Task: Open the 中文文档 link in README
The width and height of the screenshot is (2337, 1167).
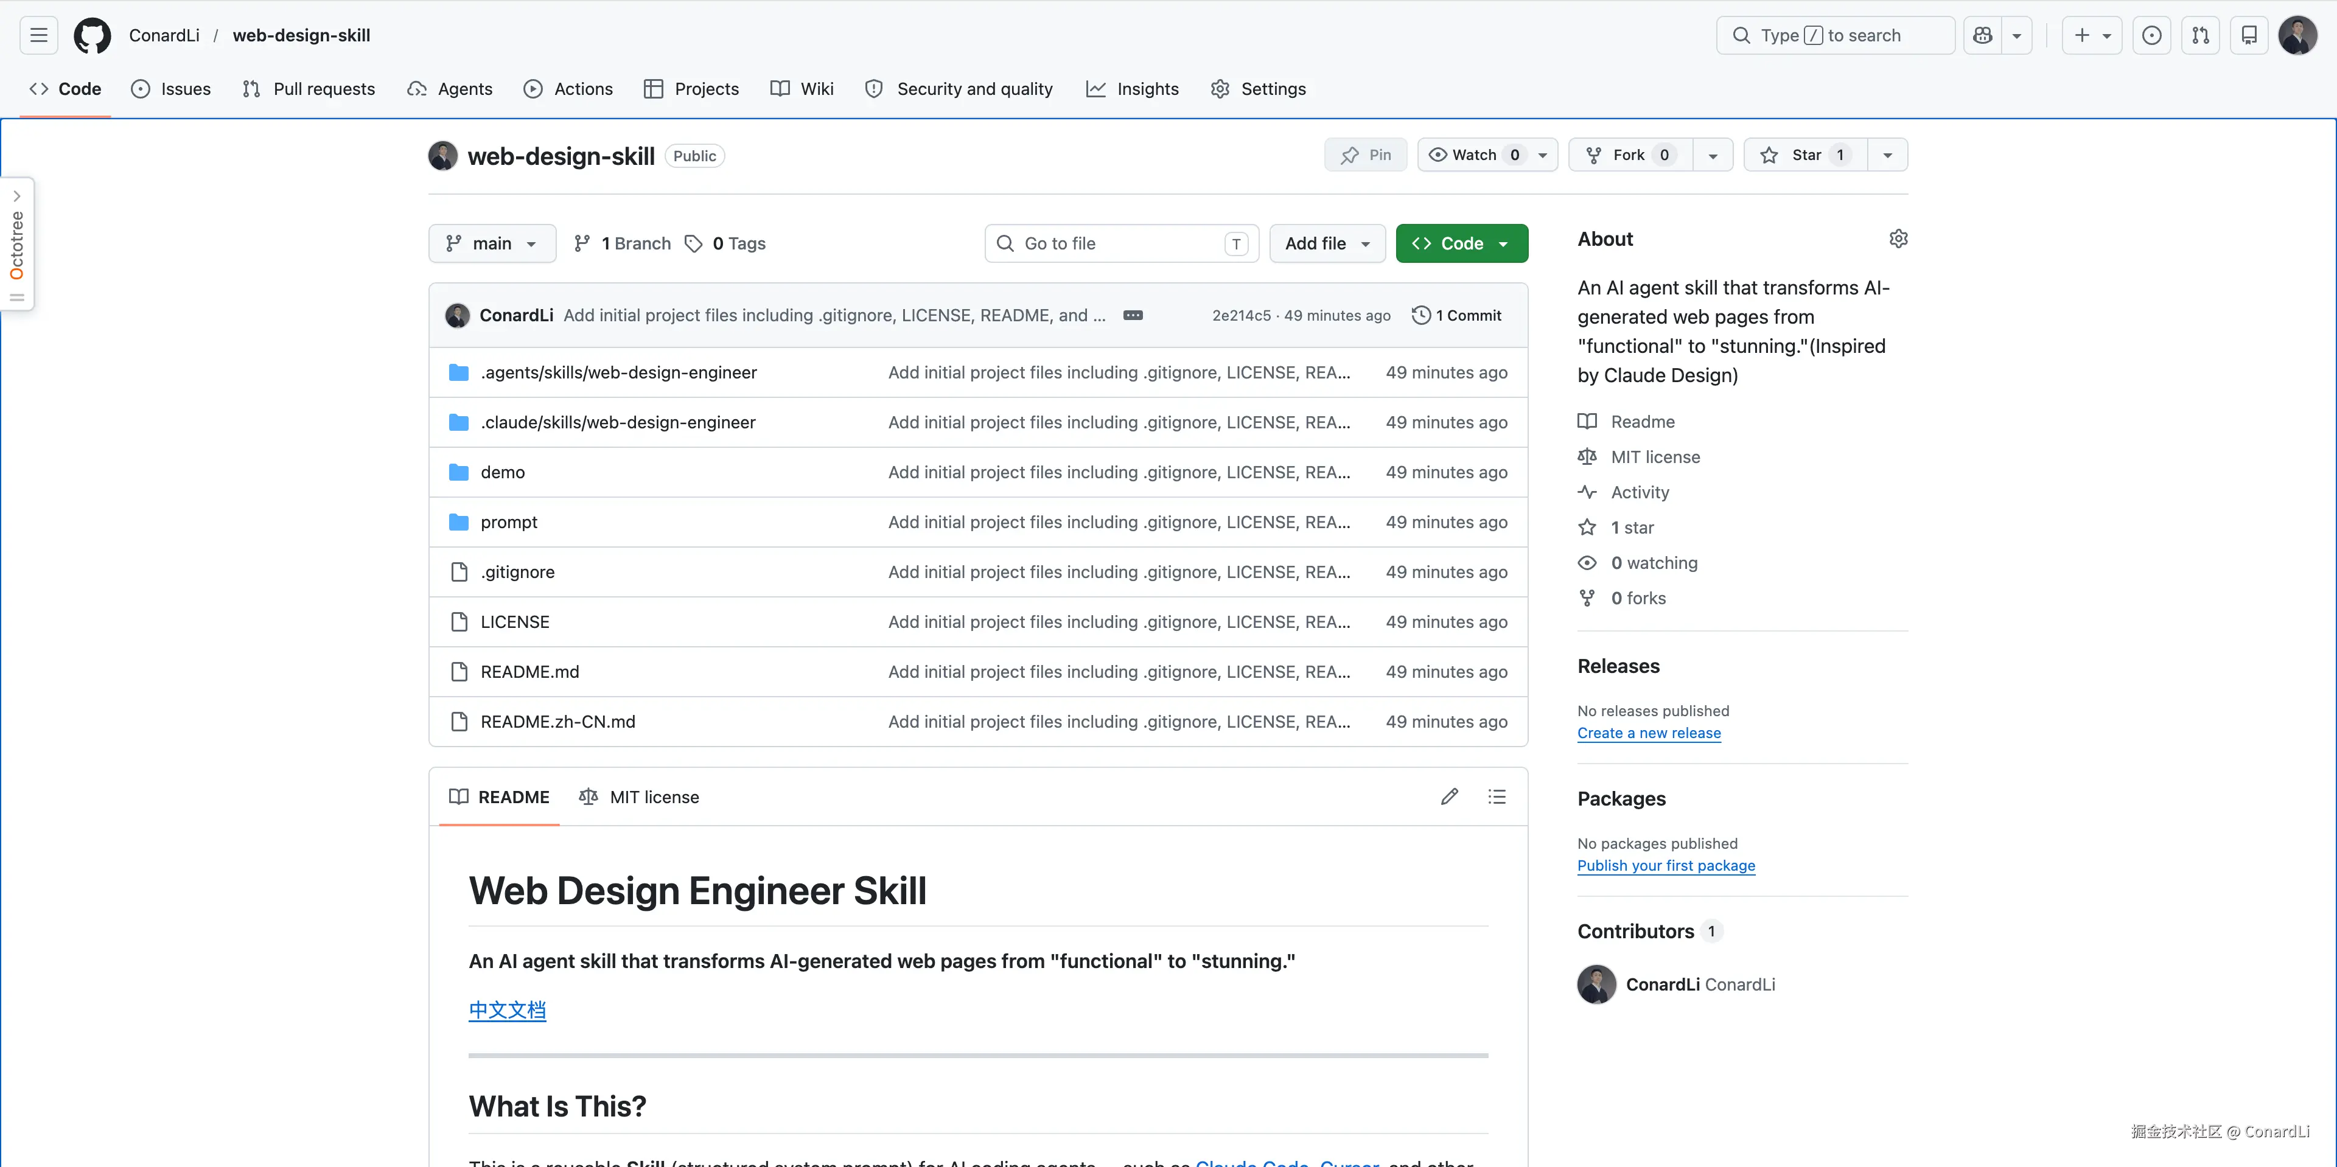Action: point(507,1010)
